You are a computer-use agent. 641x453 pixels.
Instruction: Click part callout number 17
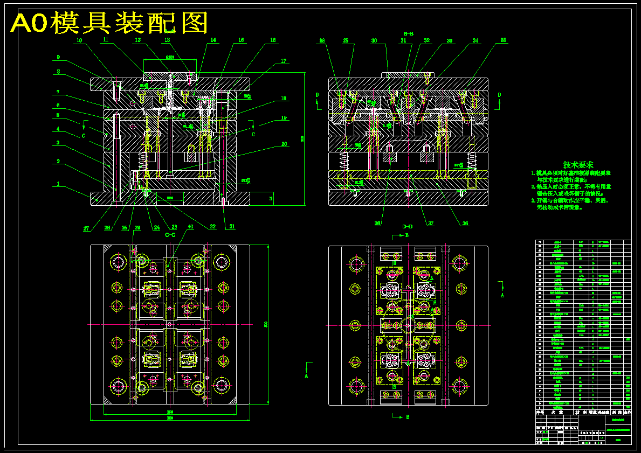(283, 61)
